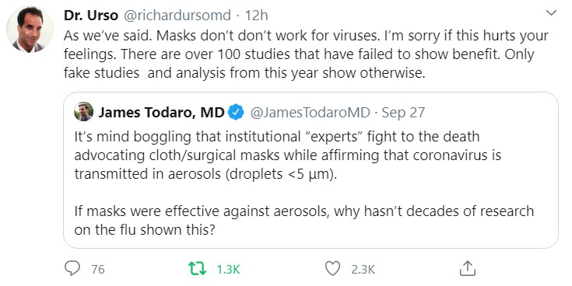Visit the @richardursomd handle
572x286 pixels.
point(177,16)
